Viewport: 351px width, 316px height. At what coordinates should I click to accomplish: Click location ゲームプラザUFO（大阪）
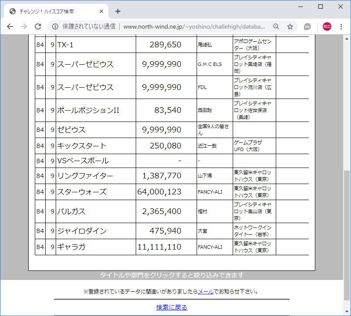click(x=248, y=146)
